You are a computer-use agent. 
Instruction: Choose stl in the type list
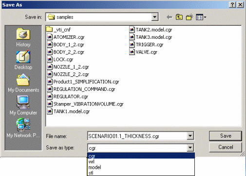pyautogui.click(x=141, y=173)
